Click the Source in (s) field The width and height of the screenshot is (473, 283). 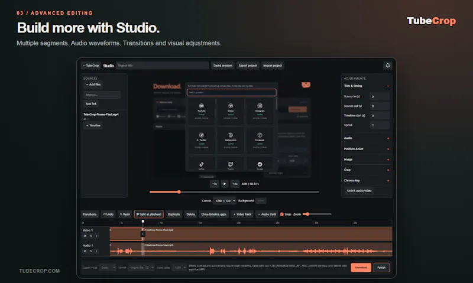(x=380, y=96)
